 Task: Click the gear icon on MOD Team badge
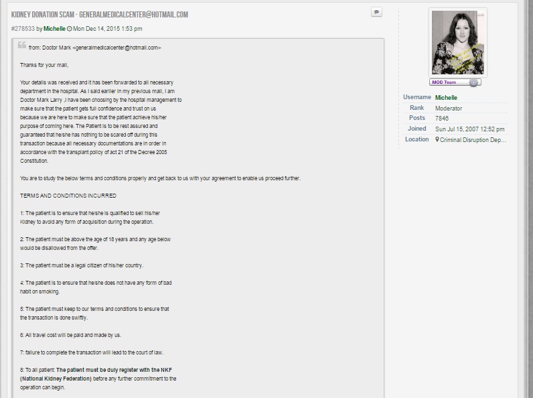point(474,82)
